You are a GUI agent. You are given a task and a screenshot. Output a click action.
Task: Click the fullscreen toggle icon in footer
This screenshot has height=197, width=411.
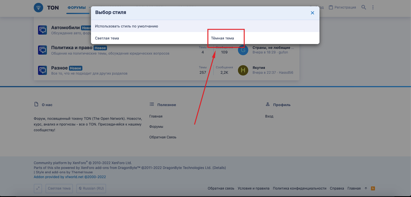click(x=38, y=188)
